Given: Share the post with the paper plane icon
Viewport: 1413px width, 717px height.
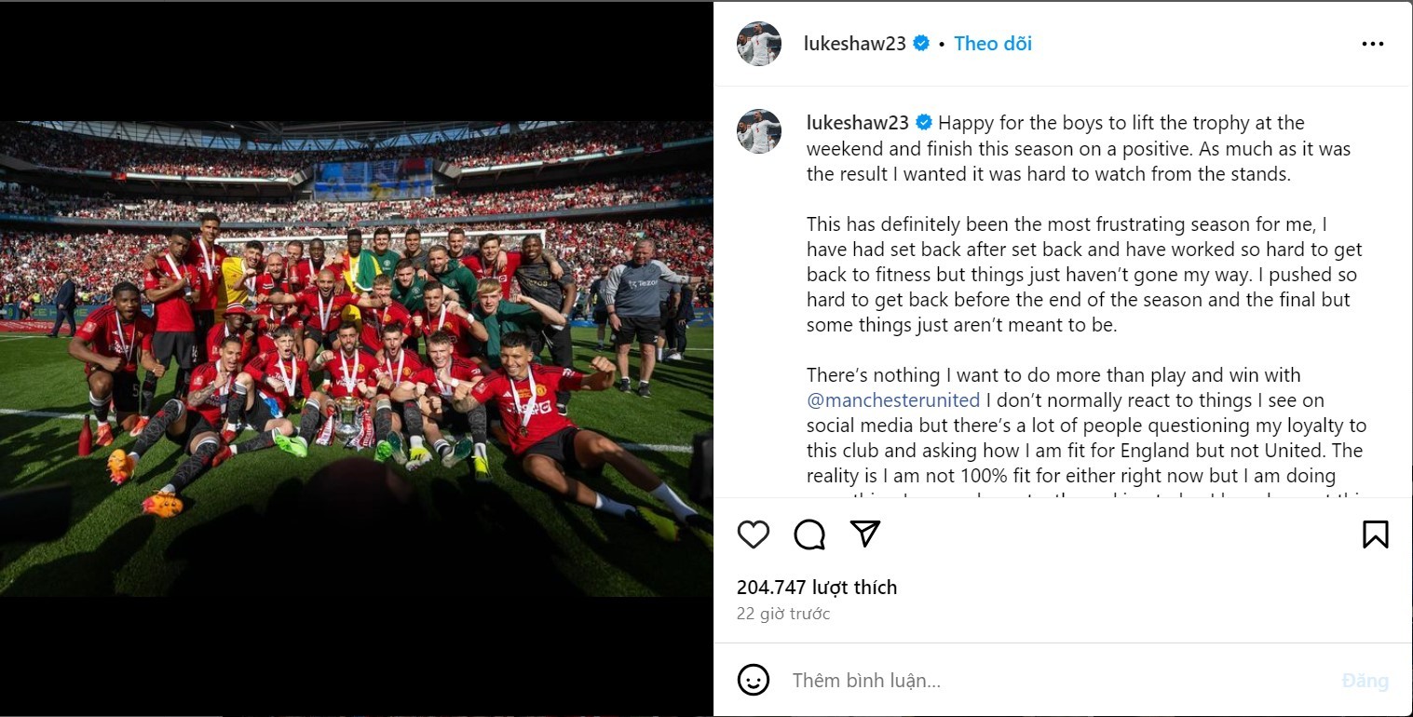Looking at the screenshot, I should pos(865,534).
